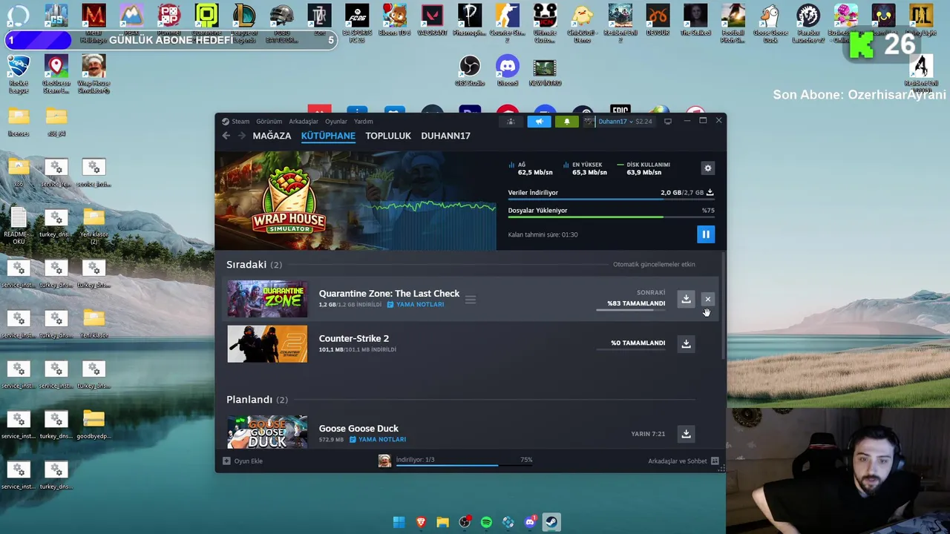The image size is (950, 534).
Task: Select the Discord desktop icon
Action: tap(508, 72)
